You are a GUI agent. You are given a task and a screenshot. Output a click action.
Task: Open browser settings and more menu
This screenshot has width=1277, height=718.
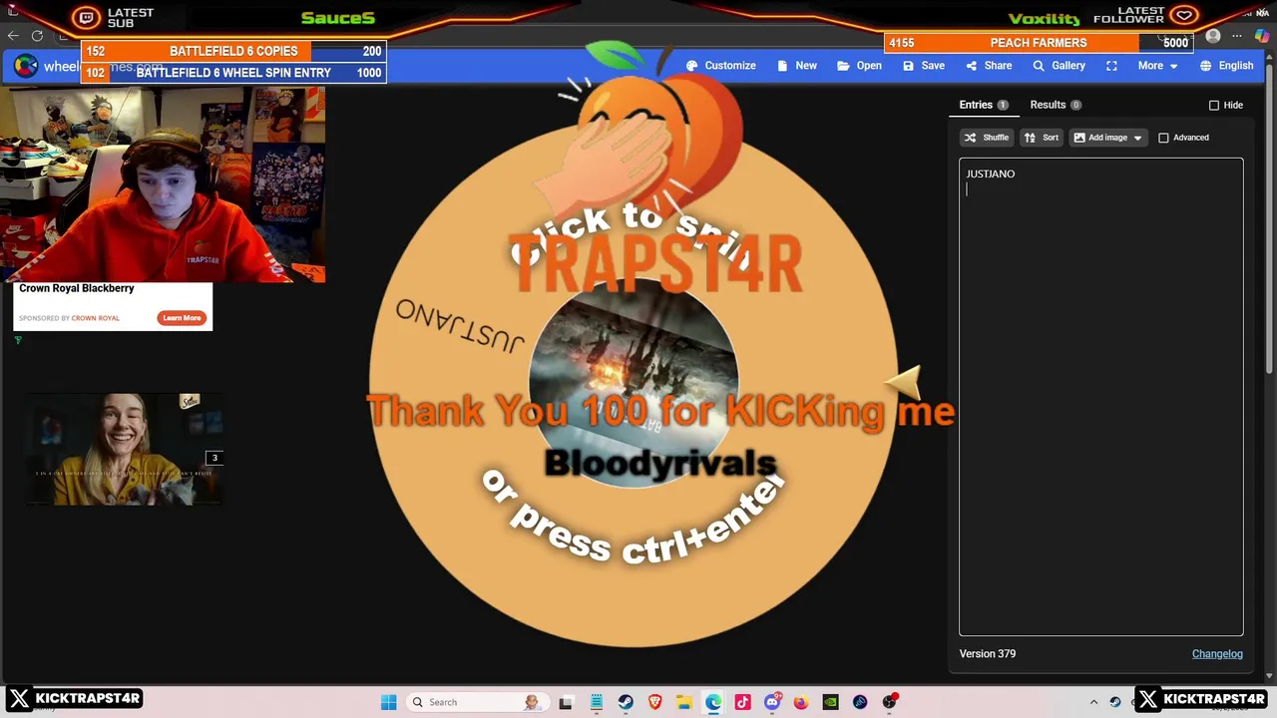[1237, 36]
